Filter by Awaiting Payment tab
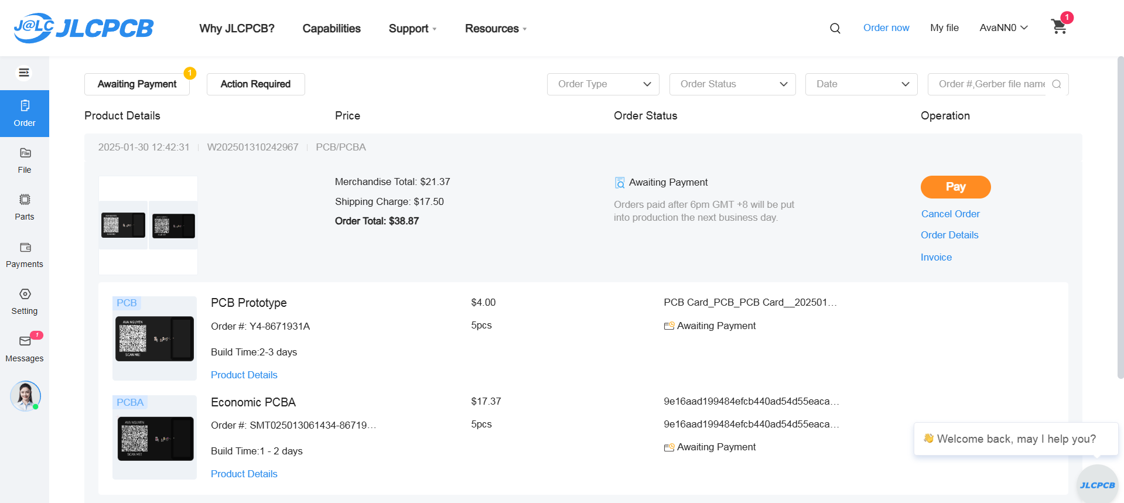This screenshot has height=503, width=1124. coord(137,84)
